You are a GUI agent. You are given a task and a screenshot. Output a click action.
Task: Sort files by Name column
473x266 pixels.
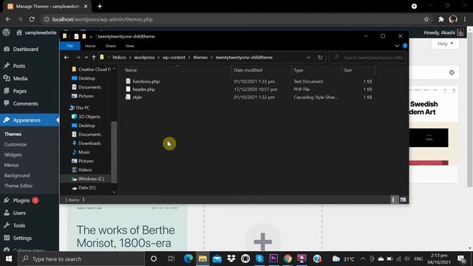(131, 70)
